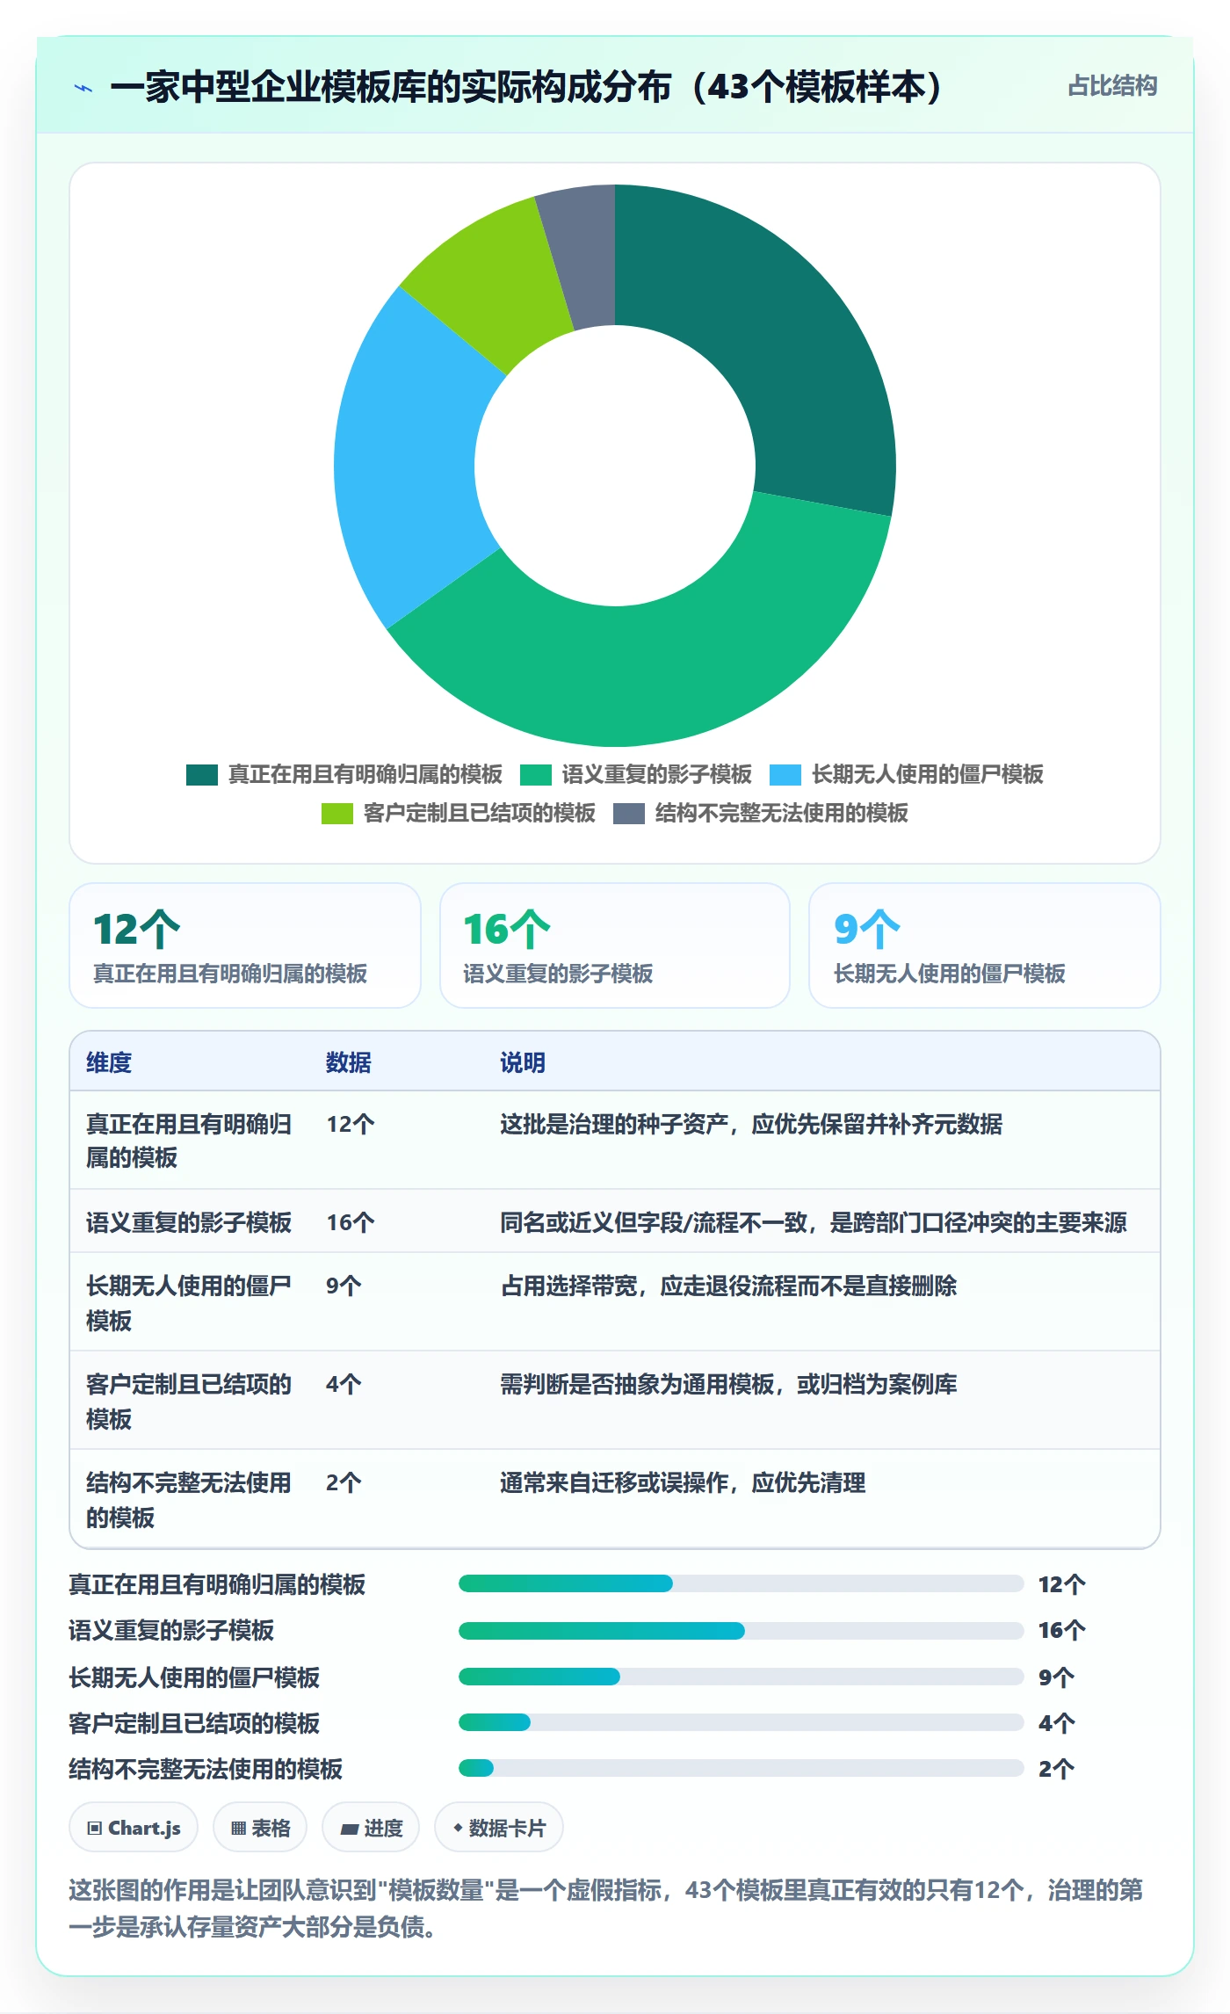Image resolution: width=1230 pixels, height=2014 pixels.
Task: Select the 数据卡片 tag chip
Action: (x=499, y=1828)
